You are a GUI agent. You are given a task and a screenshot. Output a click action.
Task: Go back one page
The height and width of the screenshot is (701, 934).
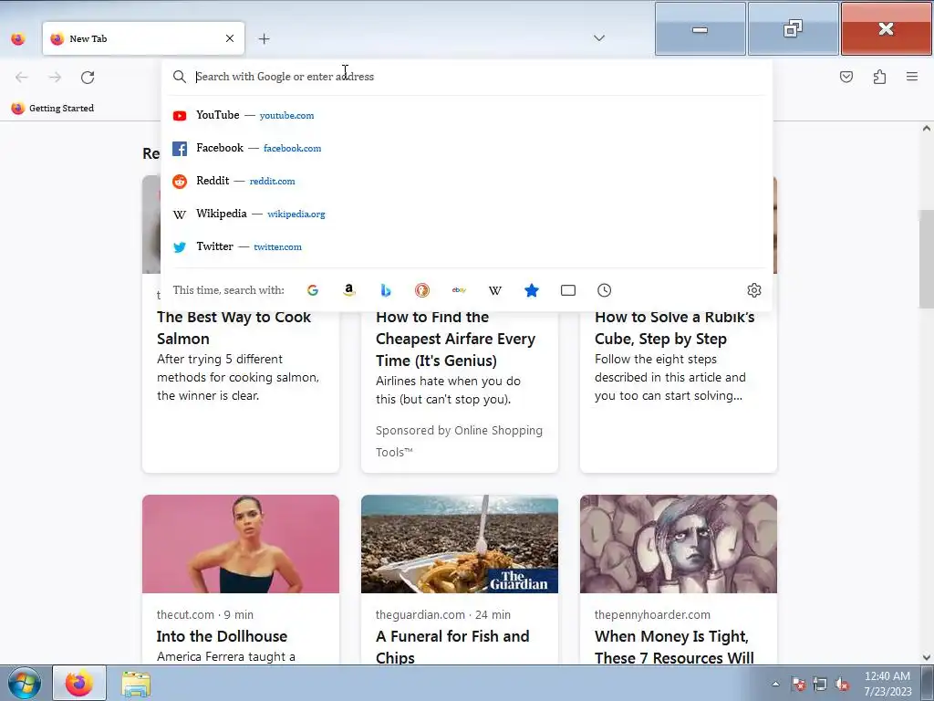pos(22,77)
